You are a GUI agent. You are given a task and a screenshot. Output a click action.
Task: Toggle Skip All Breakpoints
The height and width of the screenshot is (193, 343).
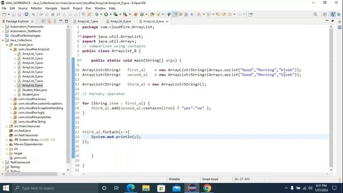pyautogui.click(x=33, y=14)
